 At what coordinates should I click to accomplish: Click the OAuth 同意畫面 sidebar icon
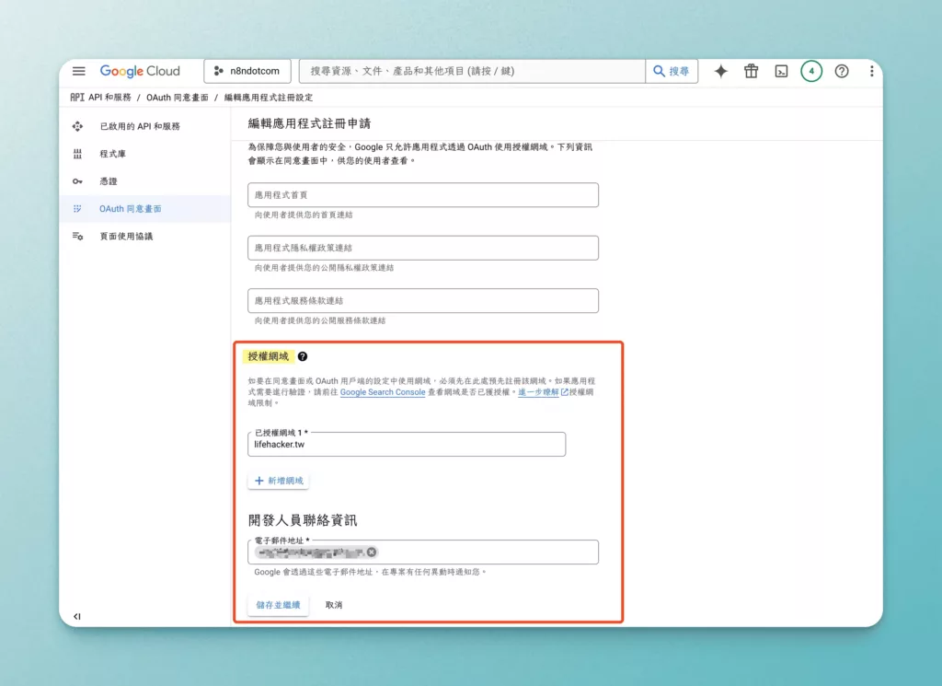click(x=77, y=209)
